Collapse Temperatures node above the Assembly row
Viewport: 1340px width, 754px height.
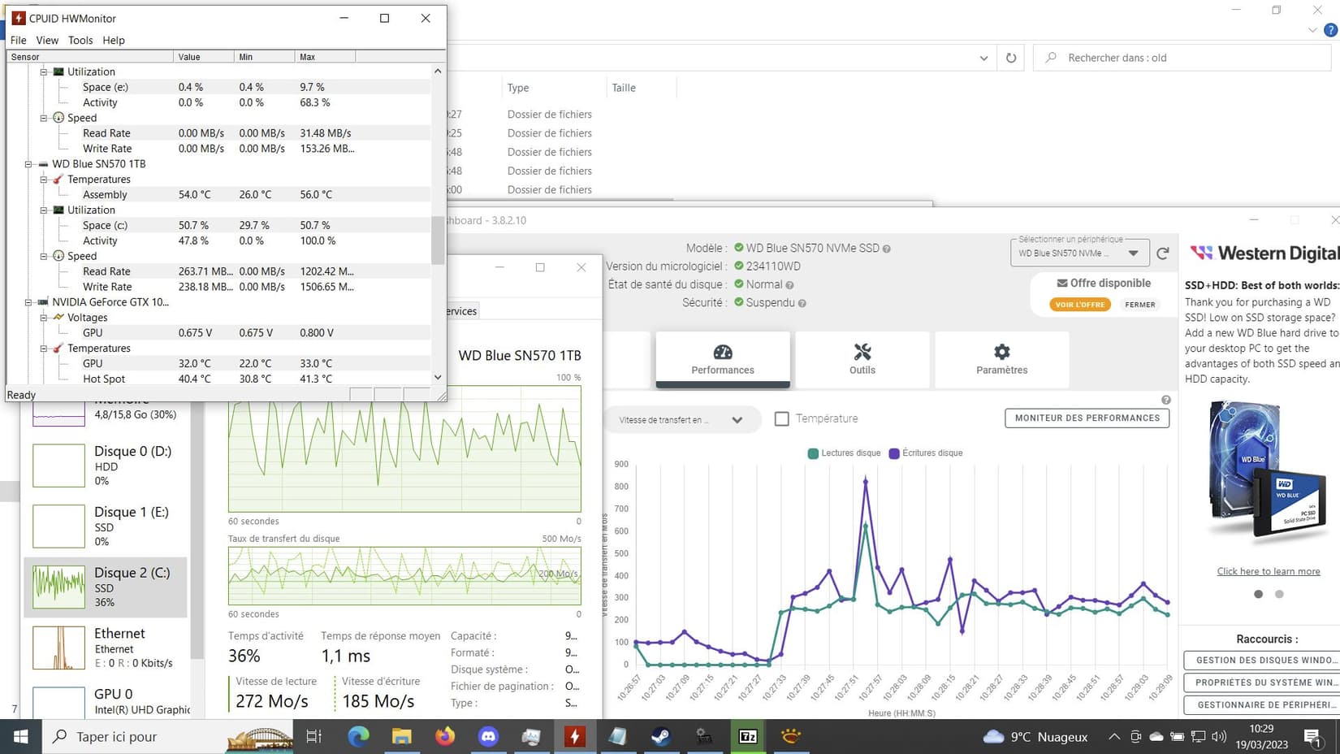(x=44, y=180)
